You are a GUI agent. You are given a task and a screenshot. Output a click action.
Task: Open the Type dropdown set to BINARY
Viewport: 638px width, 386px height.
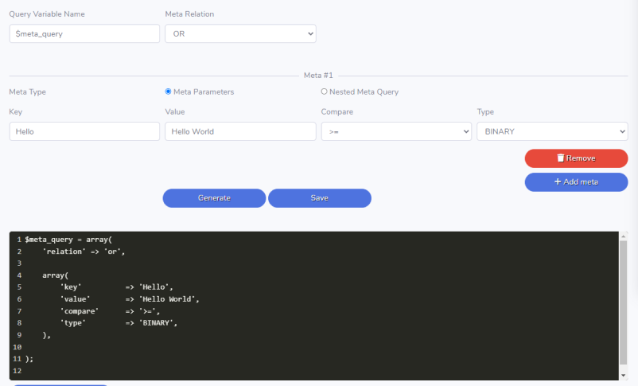(552, 131)
